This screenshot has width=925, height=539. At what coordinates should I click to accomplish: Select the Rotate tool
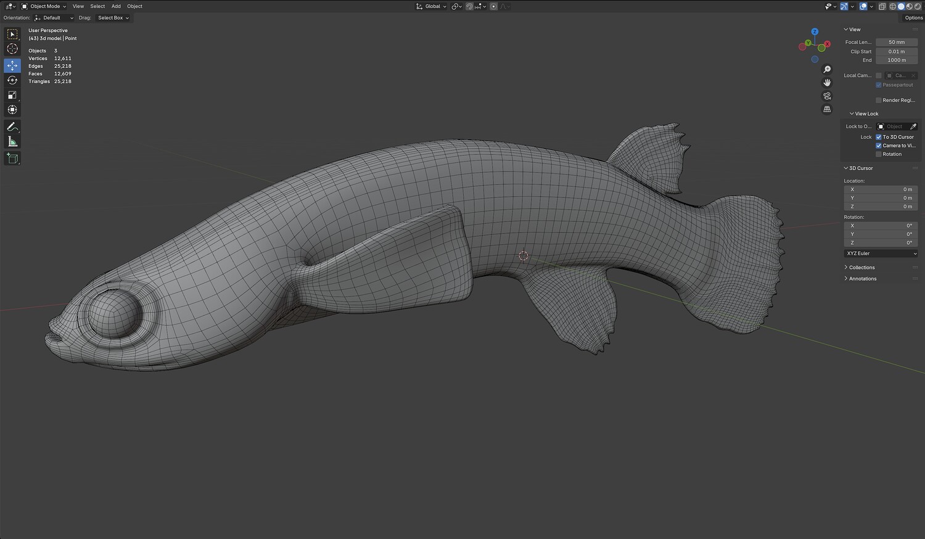click(x=12, y=80)
